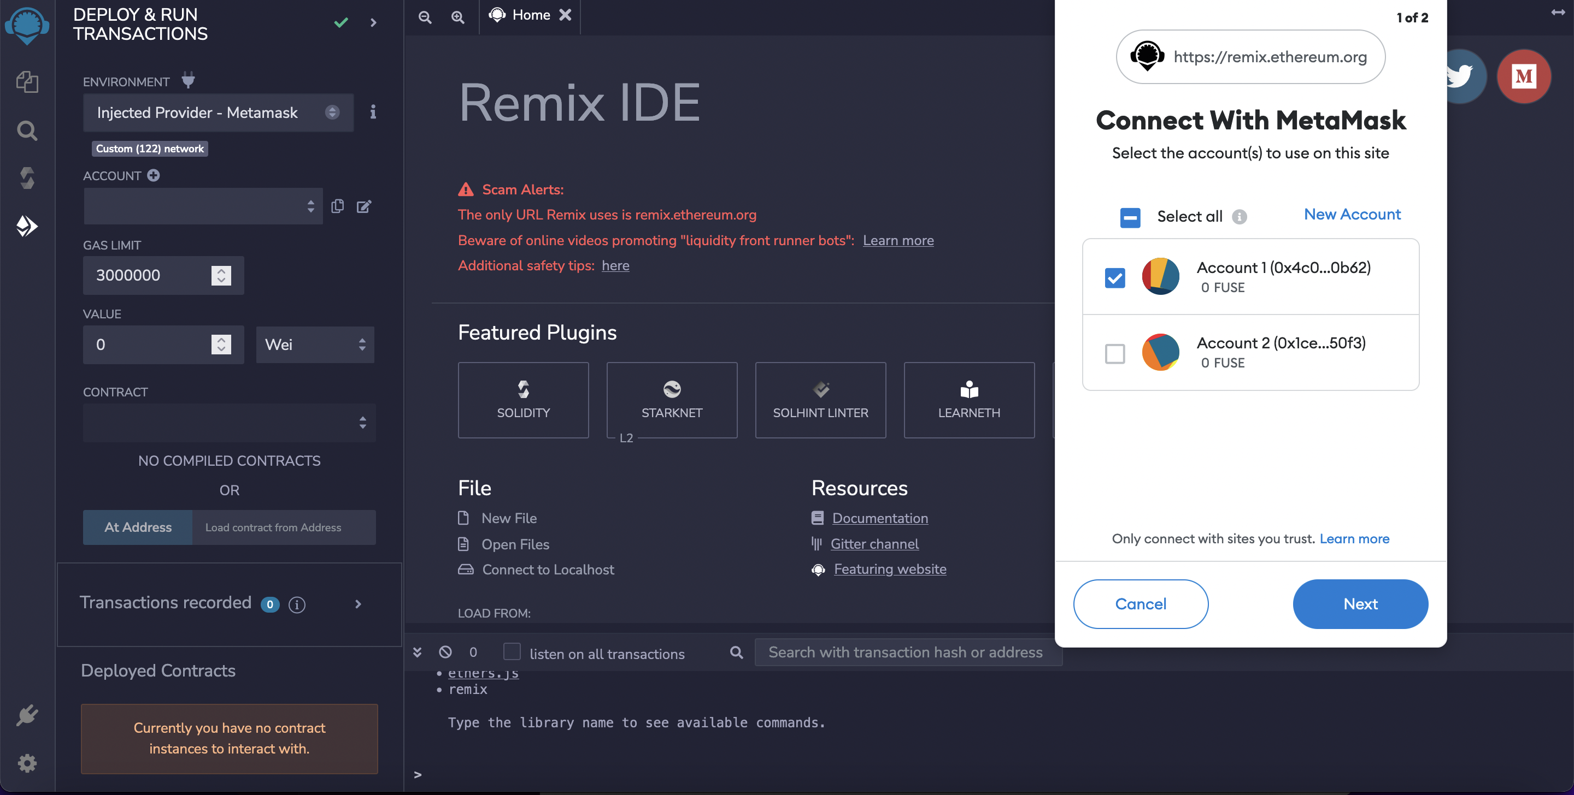Screen dimensions: 1574x795
Task: Uncheck Account 1 checkbox in MetaMask
Action: [x=1114, y=278]
